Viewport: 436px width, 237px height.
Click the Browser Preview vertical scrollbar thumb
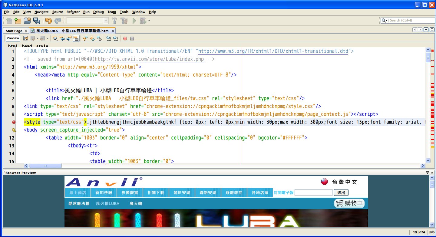[x=432, y=184]
